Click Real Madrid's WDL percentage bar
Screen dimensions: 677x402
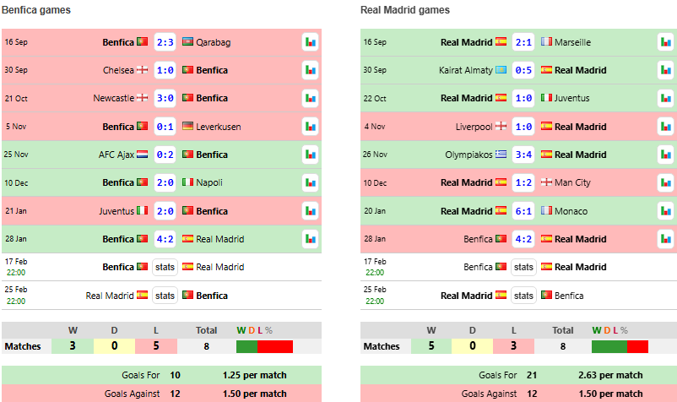[620, 346]
